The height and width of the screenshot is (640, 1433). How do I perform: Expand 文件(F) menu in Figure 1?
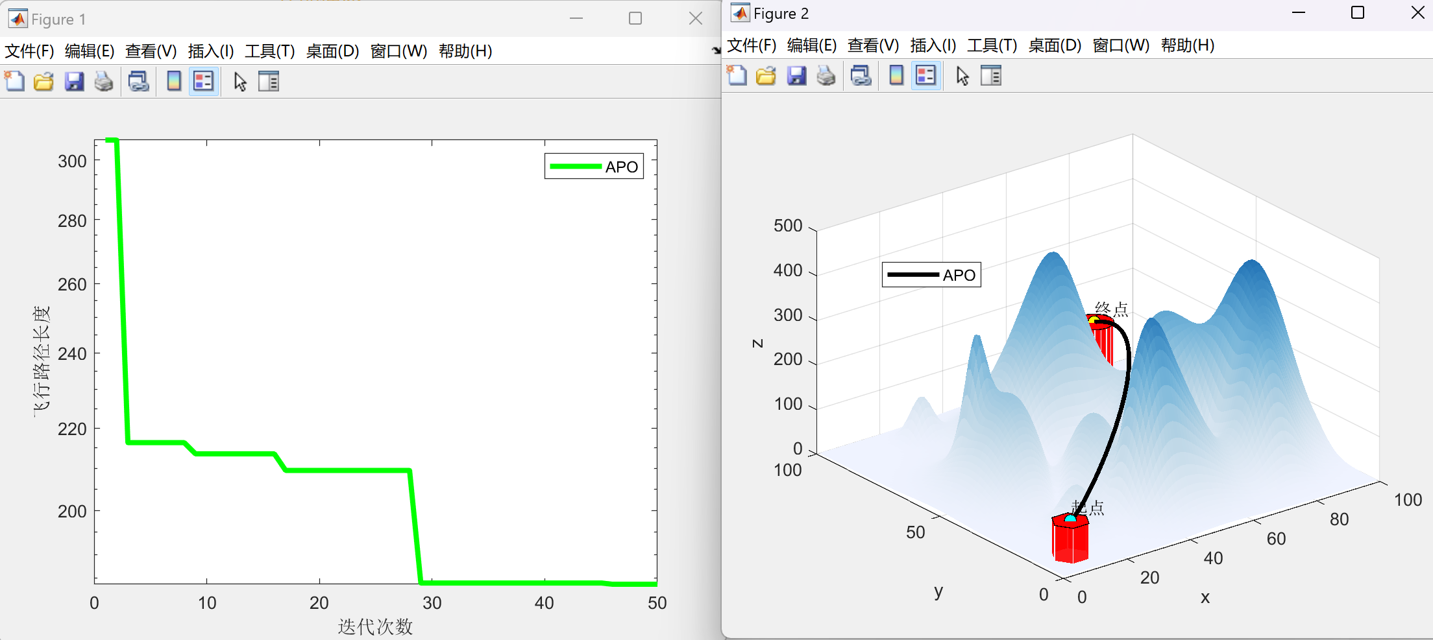[29, 51]
